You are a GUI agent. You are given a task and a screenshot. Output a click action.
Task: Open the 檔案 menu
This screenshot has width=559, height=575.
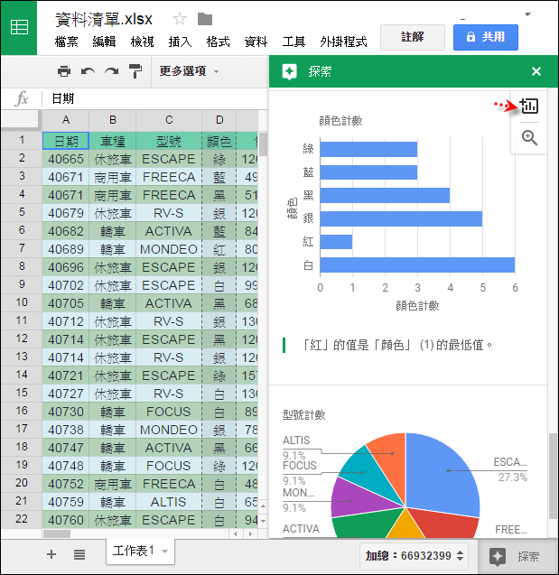click(x=67, y=42)
